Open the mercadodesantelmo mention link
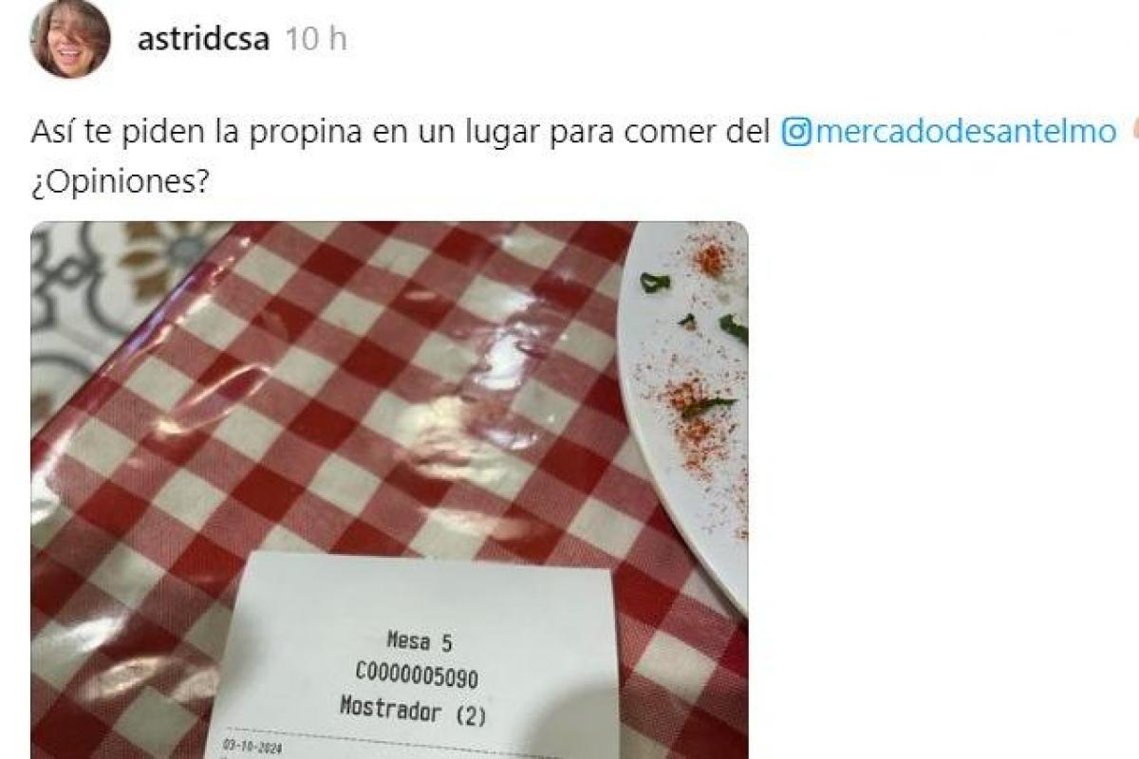The height and width of the screenshot is (759, 1139). 965,132
